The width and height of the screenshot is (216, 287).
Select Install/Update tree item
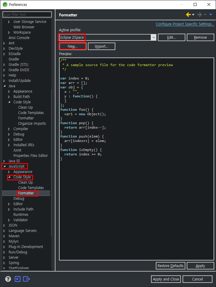pyautogui.click(x=20, y=81)
